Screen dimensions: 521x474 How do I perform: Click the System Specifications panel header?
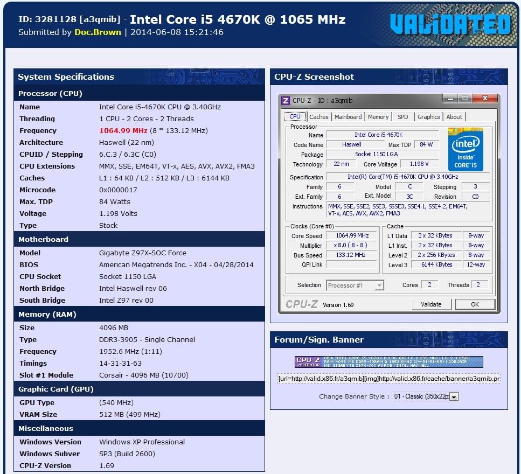click(x=139, y=76)
